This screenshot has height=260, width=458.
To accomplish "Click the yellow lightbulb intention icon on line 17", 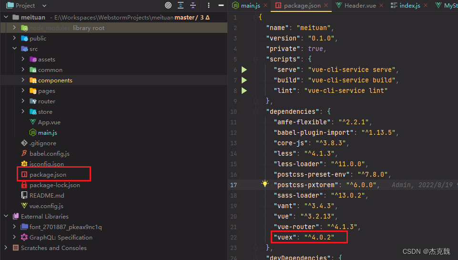I will (x=265, y=183).
